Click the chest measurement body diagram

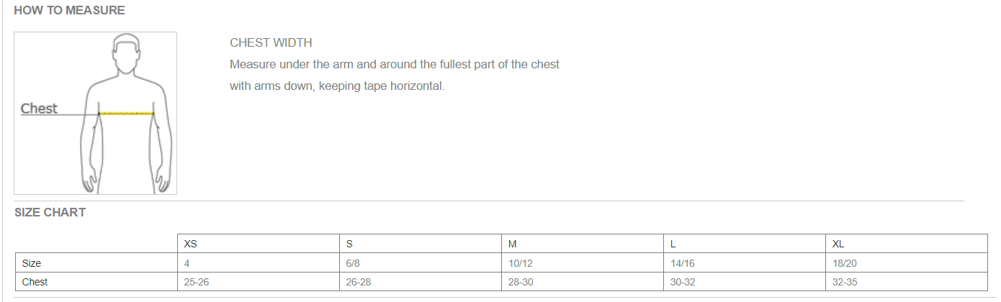tap(95, 113)
